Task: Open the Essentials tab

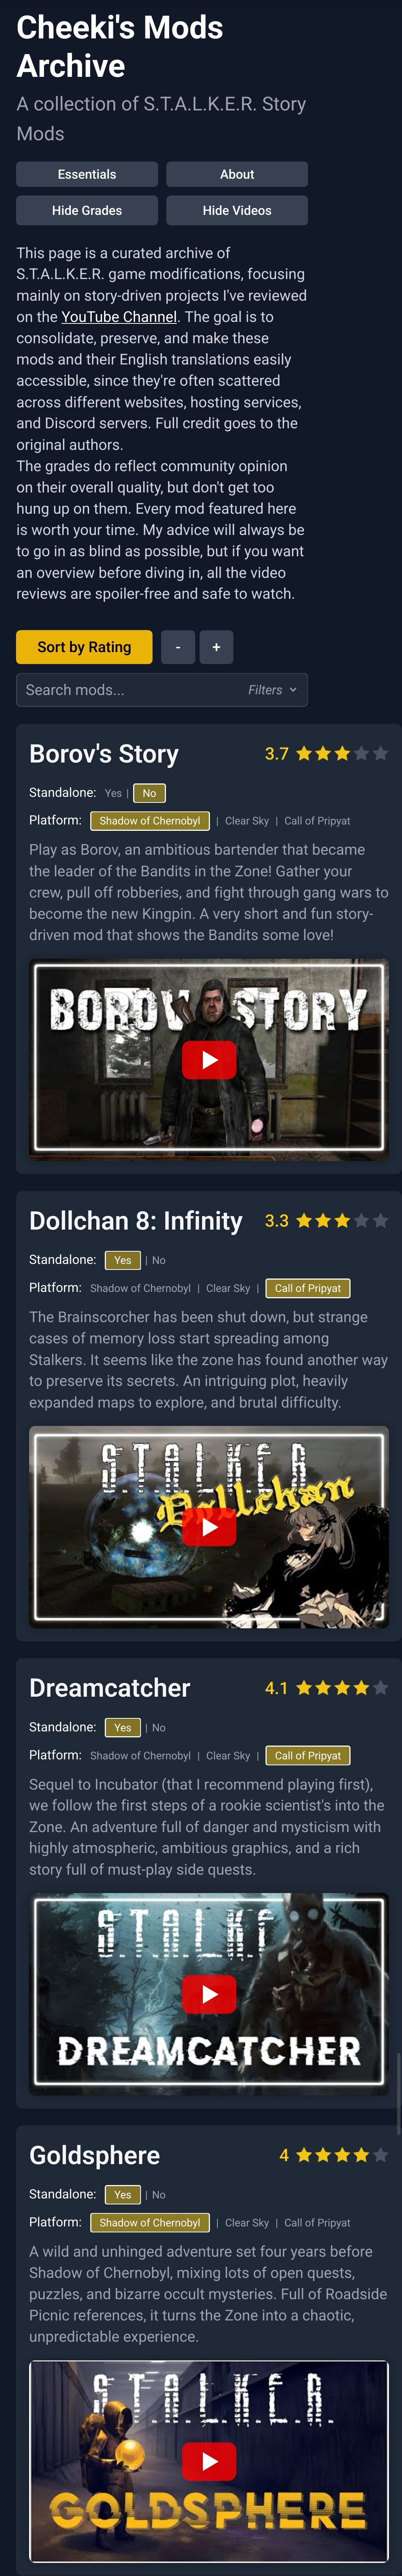Action: click(87, 174)
